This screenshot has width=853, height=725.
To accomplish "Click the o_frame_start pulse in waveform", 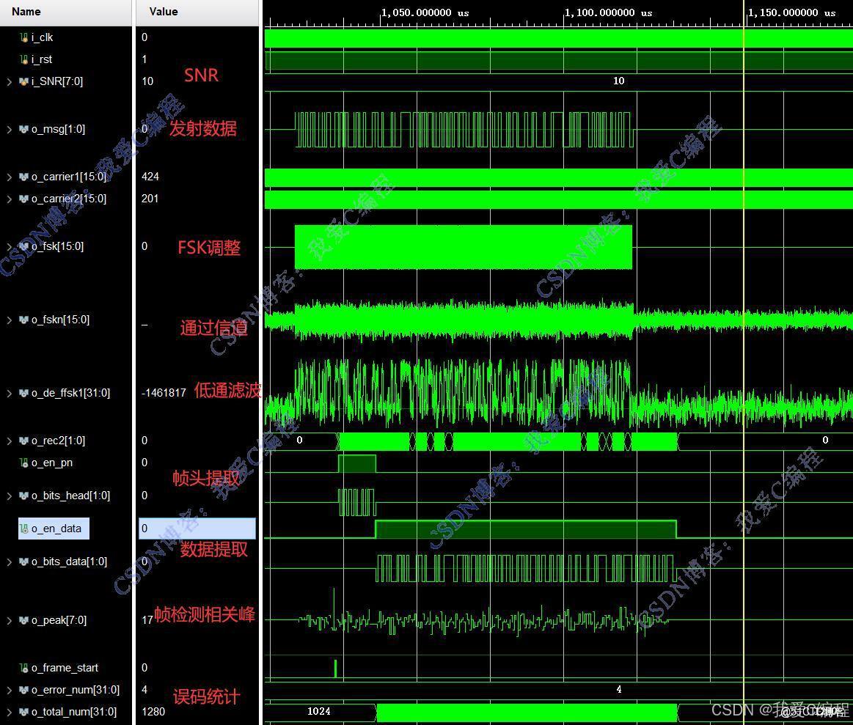I will pyautogui.click(x=335, y=669).
